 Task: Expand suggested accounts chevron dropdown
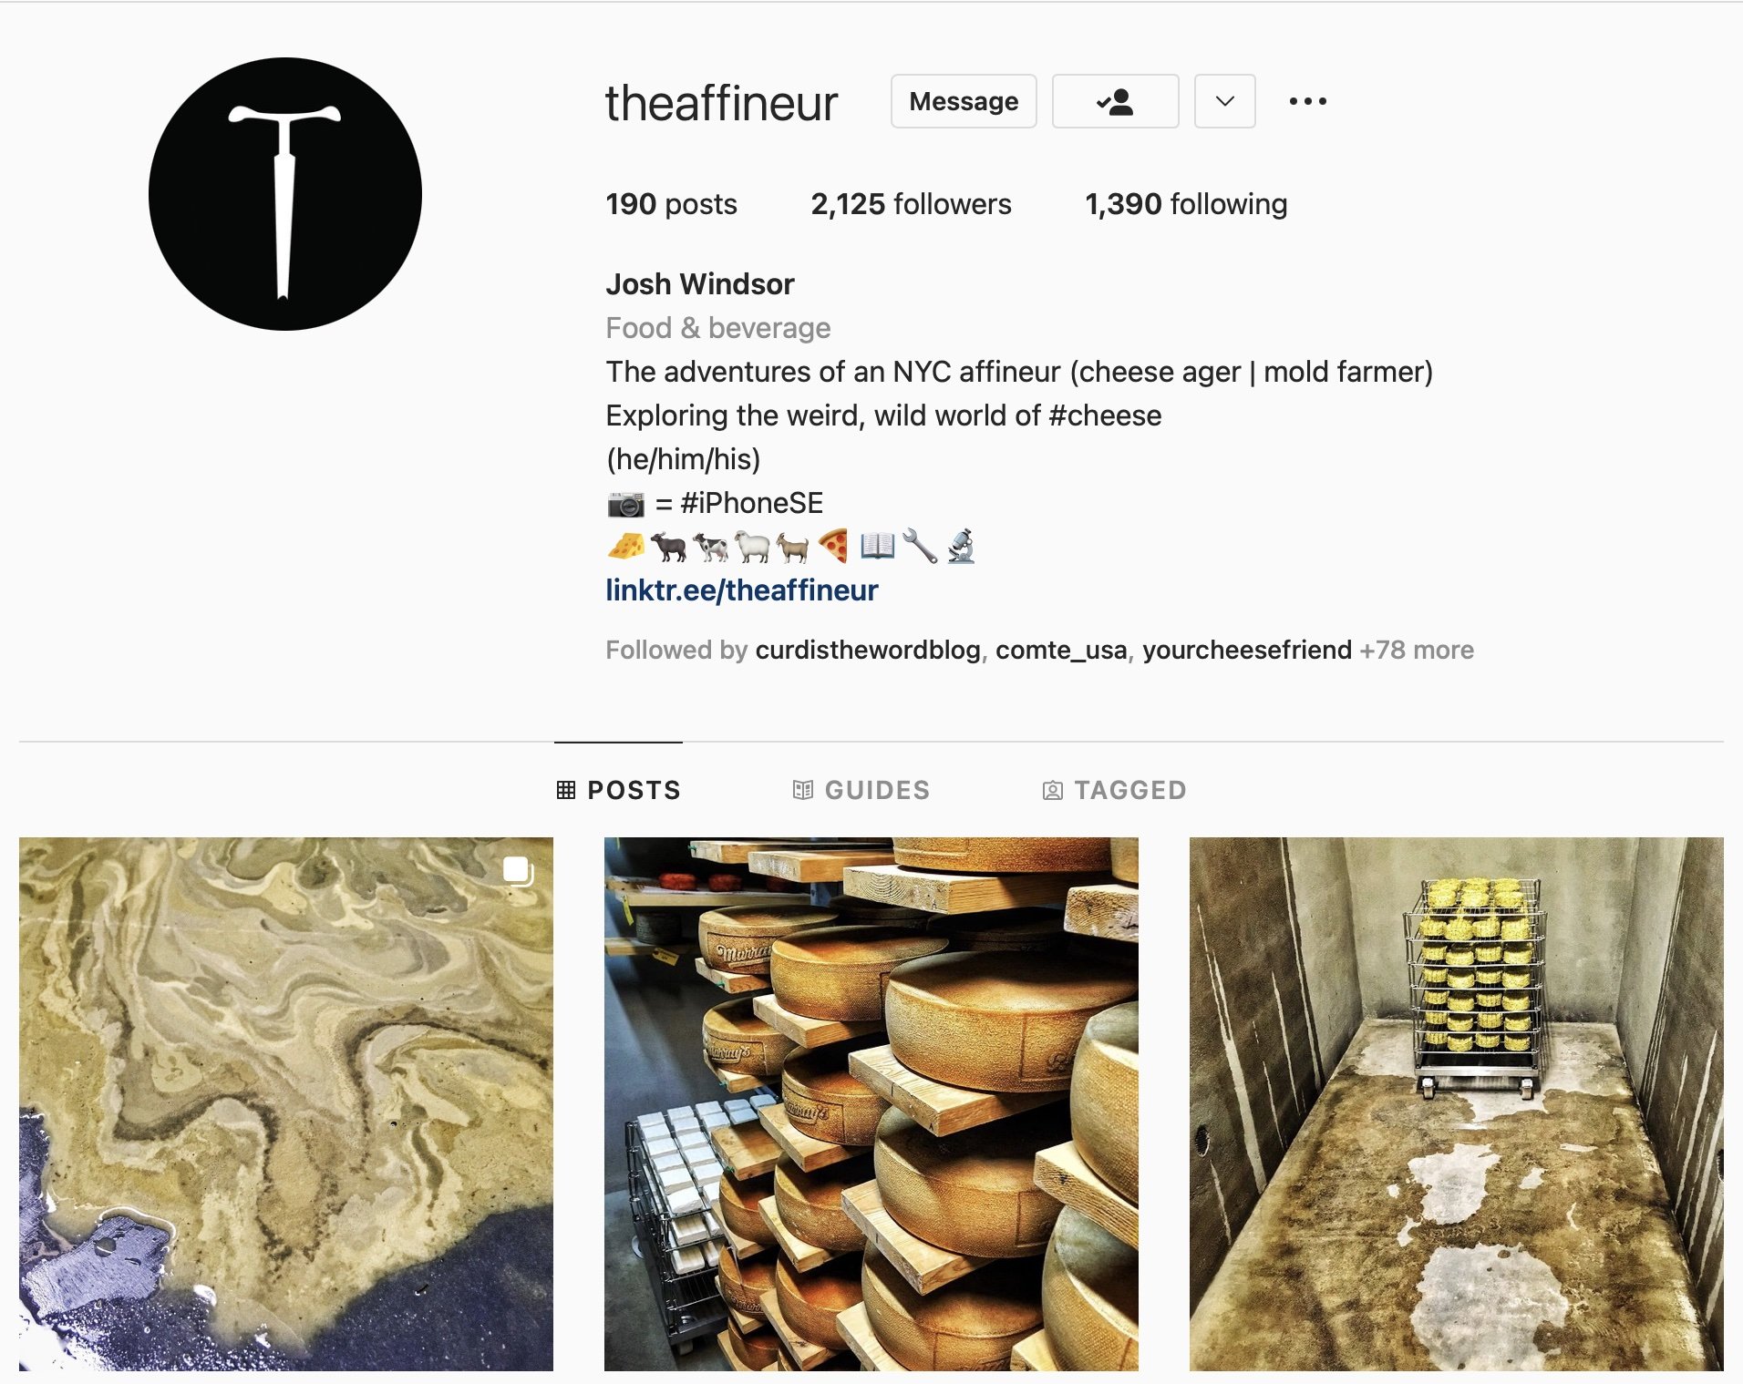coord(1224,101)
